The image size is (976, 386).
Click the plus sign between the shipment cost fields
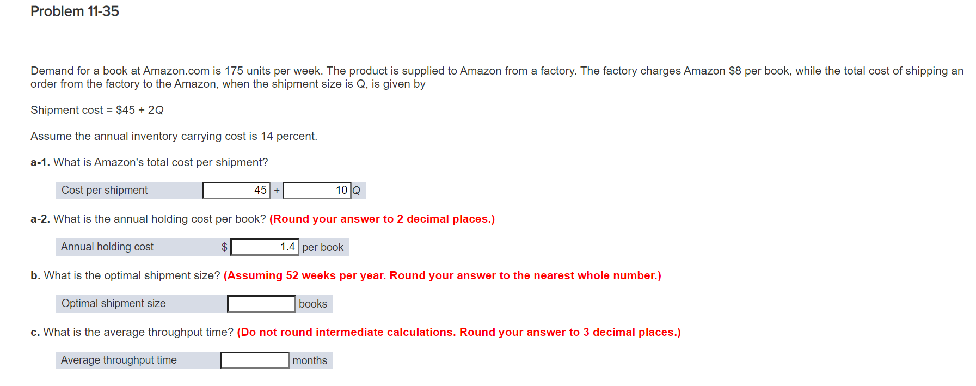[x=276, y=190]
